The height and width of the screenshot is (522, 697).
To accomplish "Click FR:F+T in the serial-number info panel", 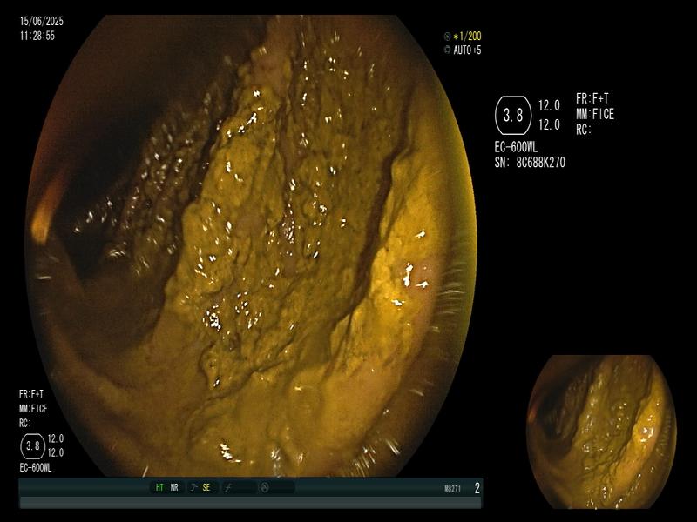I will (592, 98).
